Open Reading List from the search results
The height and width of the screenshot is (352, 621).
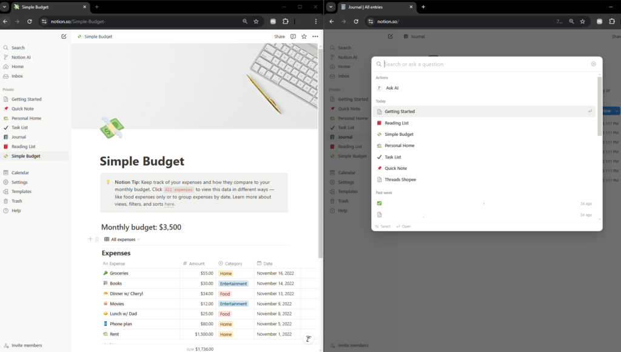pyautogui.click(x=485, y=123)
